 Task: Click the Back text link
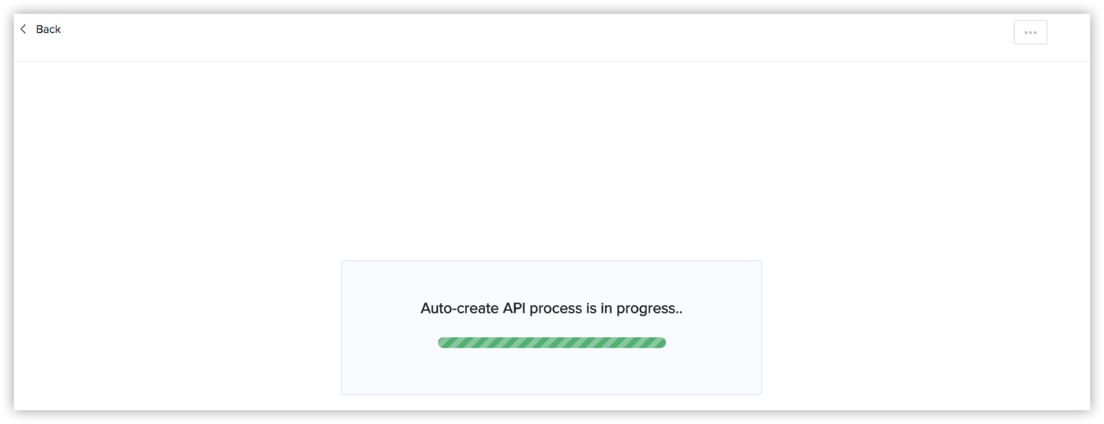[48, 29]
